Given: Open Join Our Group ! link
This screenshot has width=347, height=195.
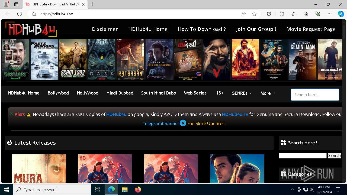Looking at the screenshot, I should pos(256,29).
